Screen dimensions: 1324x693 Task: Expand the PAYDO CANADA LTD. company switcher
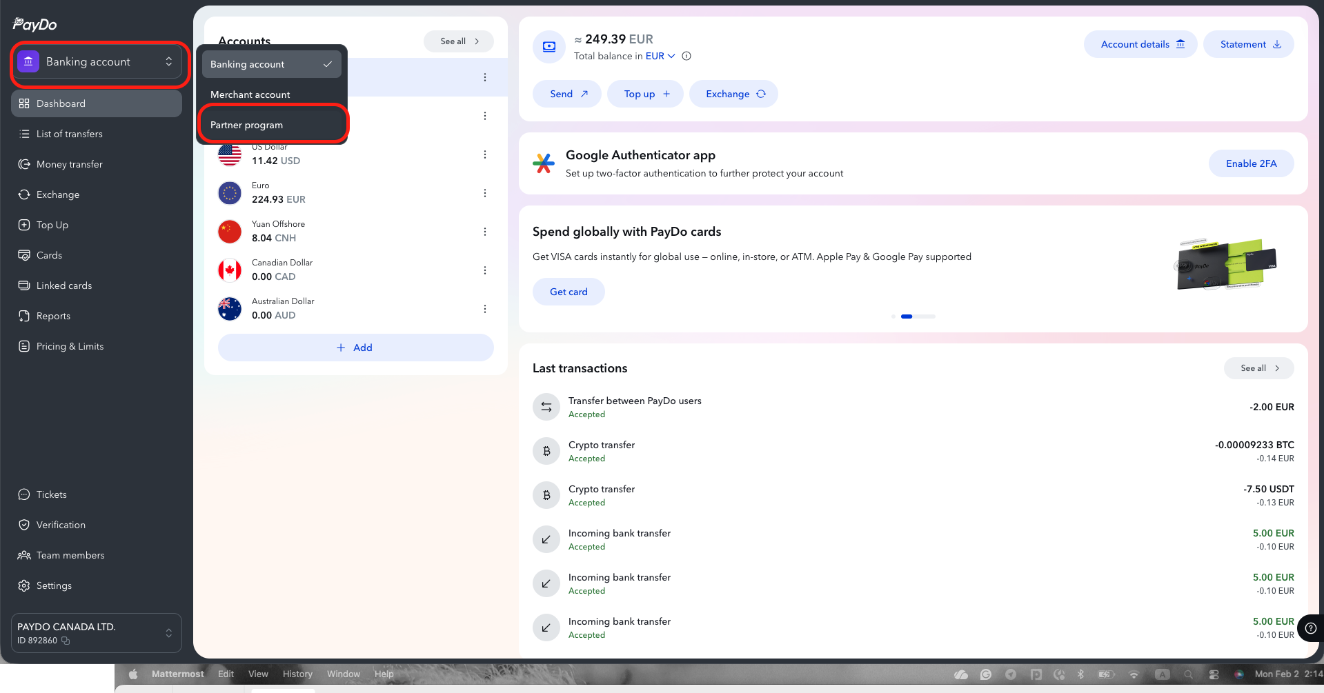[97, 633]
